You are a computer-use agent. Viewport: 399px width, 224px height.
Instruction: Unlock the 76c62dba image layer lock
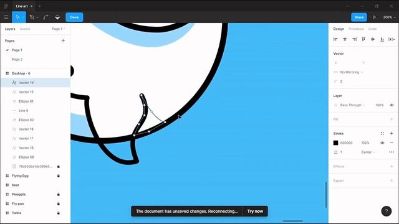pos(58,166)
